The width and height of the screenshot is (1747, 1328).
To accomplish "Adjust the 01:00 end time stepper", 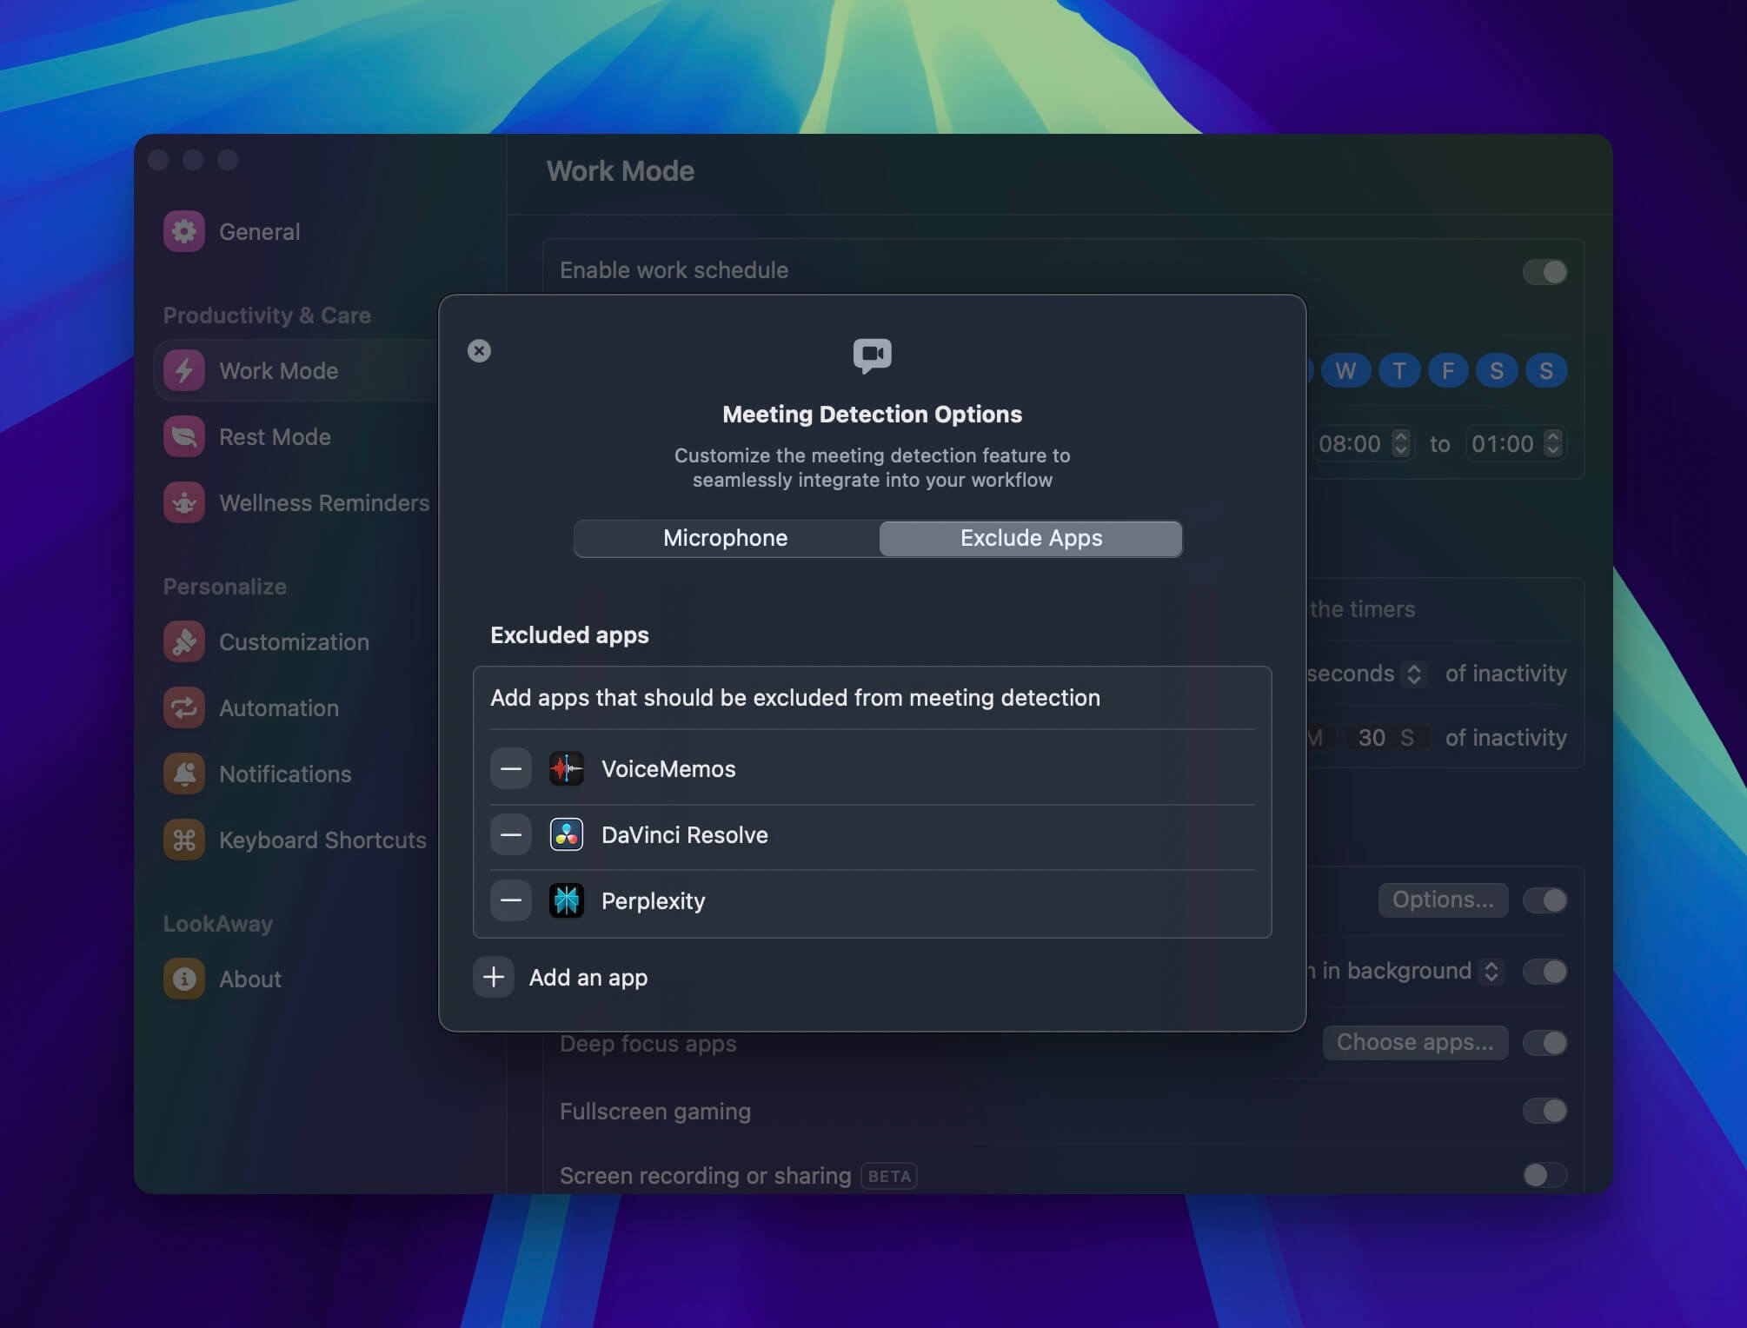I will point(1553,444).
